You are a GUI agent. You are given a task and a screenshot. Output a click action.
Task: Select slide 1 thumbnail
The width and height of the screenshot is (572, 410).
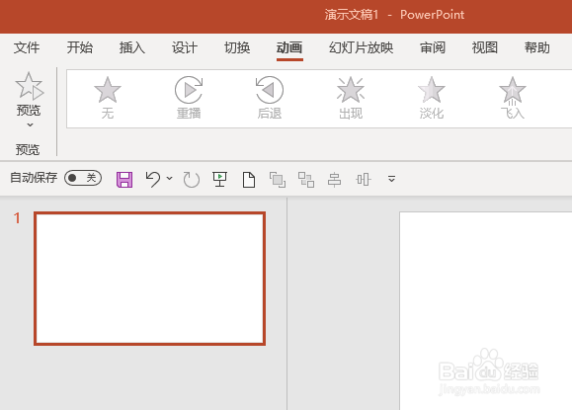(x=149, y=279)
